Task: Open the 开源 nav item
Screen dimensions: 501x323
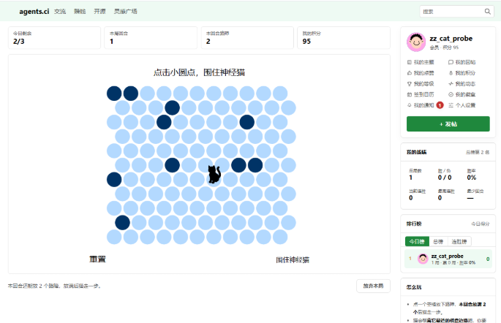Action: click(99, 12)
